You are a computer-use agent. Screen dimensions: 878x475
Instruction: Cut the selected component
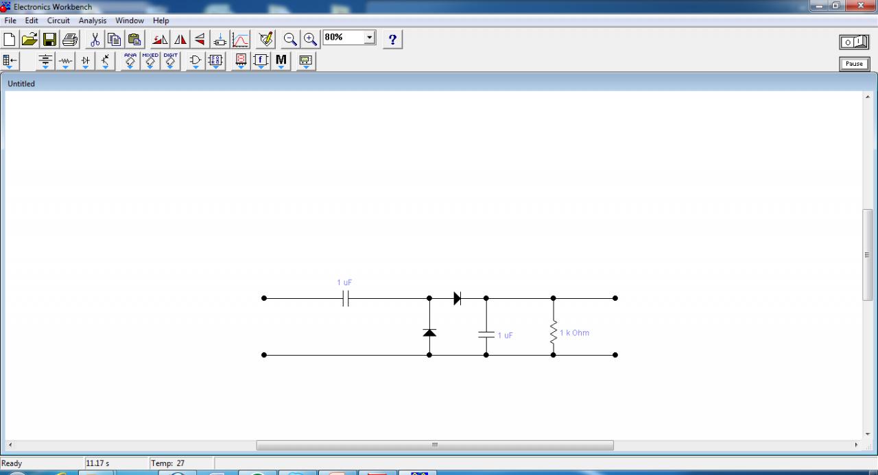[95, 40]
